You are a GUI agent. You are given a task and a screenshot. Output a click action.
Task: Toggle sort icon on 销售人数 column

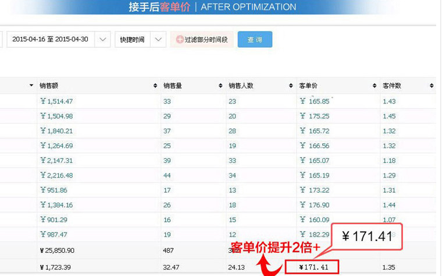point(290,86)
